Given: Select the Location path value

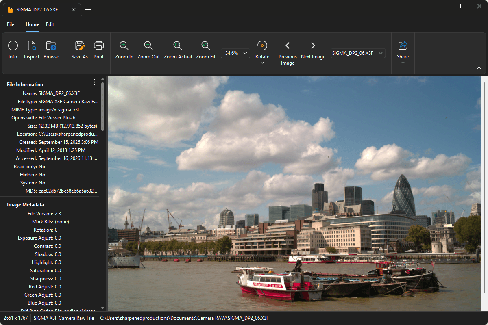Looking at the screenshot, I should 68,134.
